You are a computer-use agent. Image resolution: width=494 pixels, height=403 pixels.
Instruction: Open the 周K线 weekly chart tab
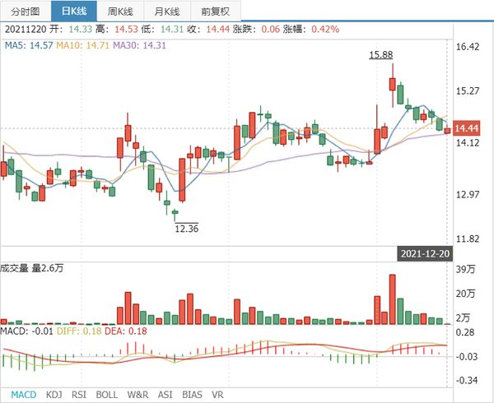click(x=123, y=11)
